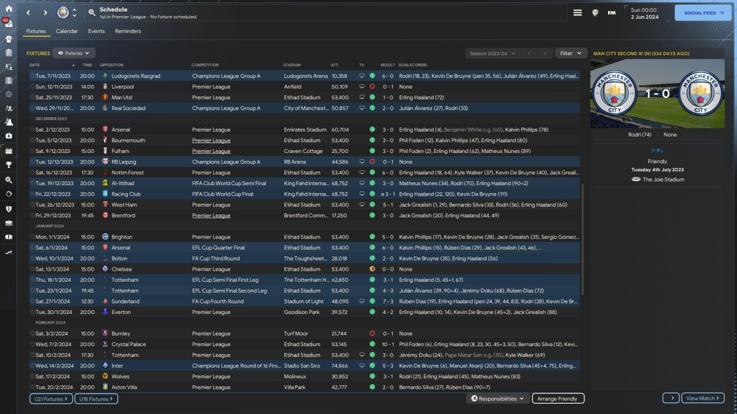Screen dimensions: 737x414
Task: Click the Medical Centre icon in sidebar
Action: point(9,136)
